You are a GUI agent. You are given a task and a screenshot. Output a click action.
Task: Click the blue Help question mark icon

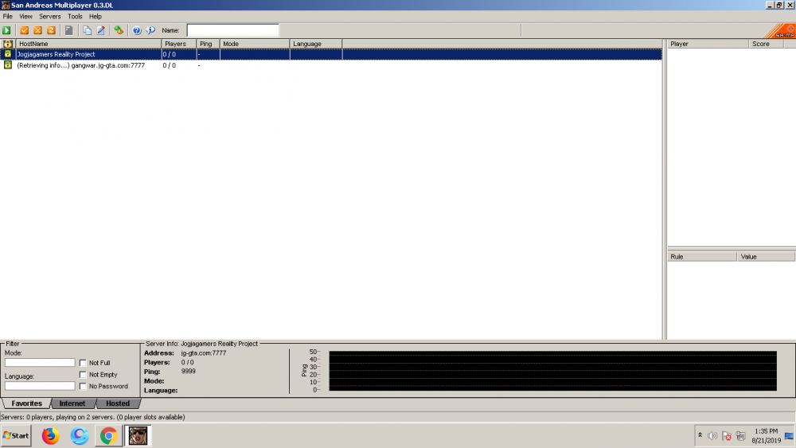pyautogui.click(x=137, y=30)
